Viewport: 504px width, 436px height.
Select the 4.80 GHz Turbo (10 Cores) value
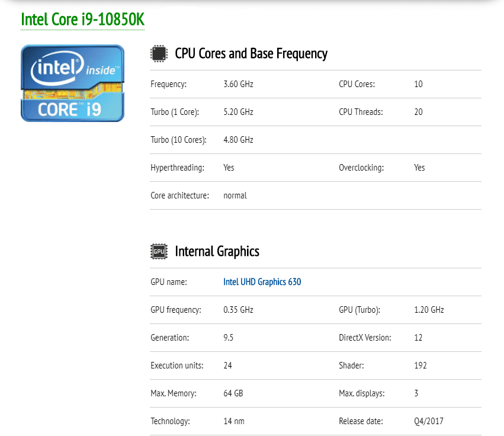point(238,140)
